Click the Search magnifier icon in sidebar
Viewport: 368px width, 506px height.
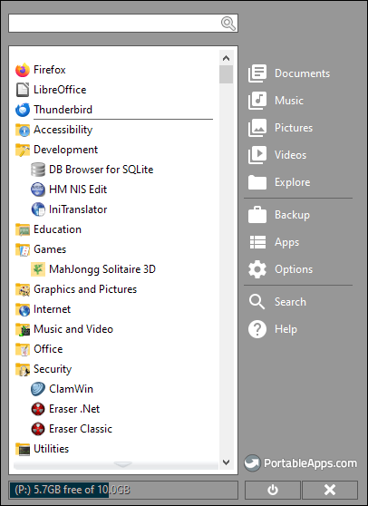coord(257,302)
